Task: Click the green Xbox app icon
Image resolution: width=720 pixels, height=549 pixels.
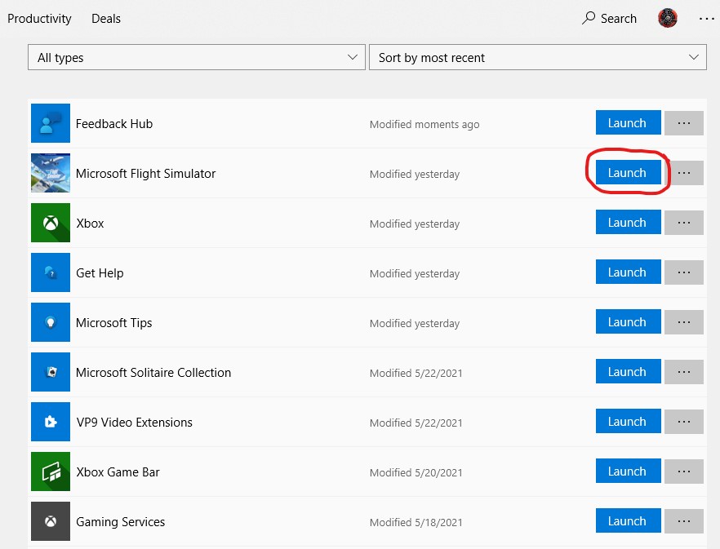Action: pos(51,223)
